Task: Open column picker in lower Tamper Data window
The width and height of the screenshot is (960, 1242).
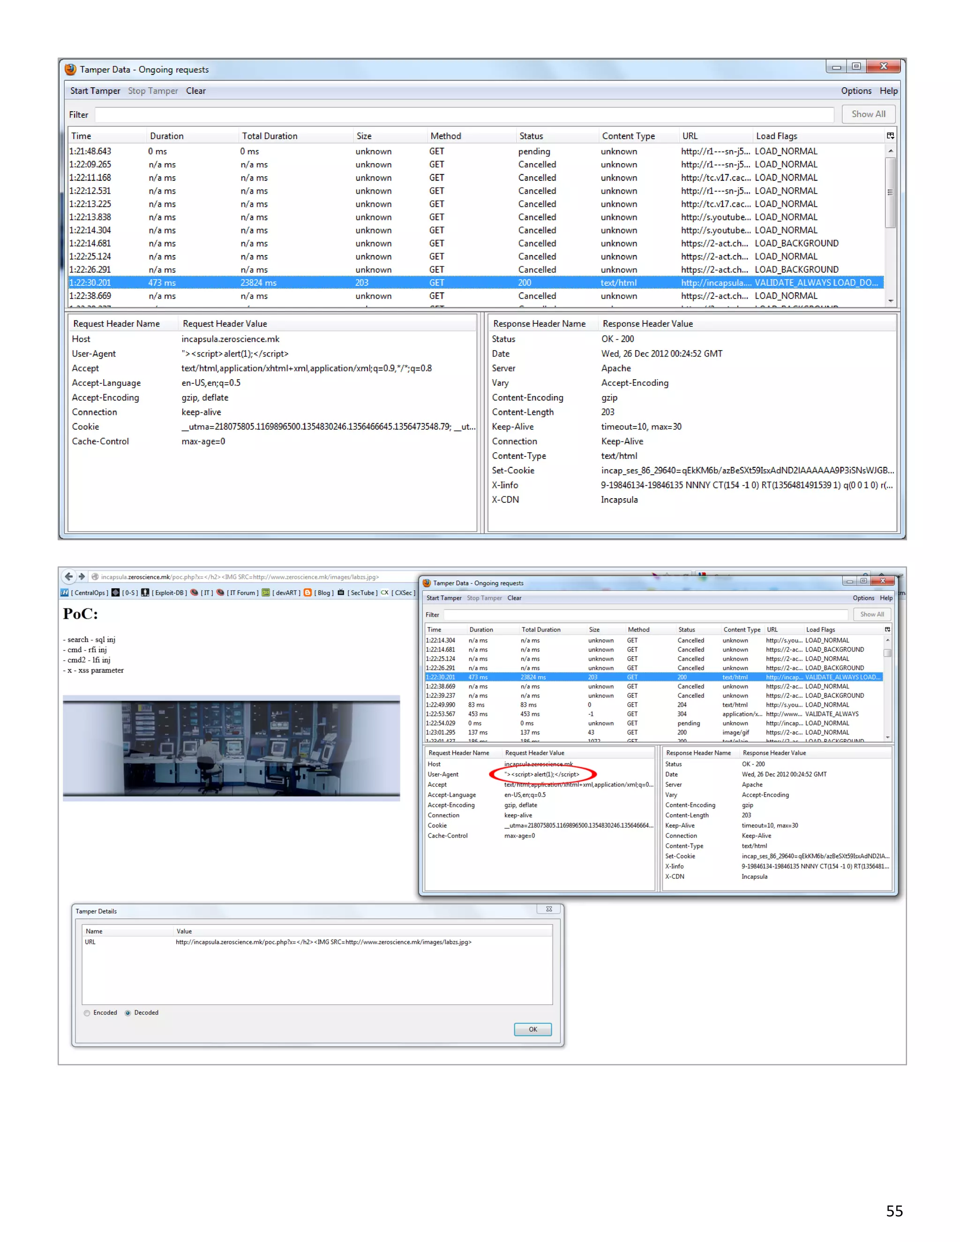Action: point(887,629)
